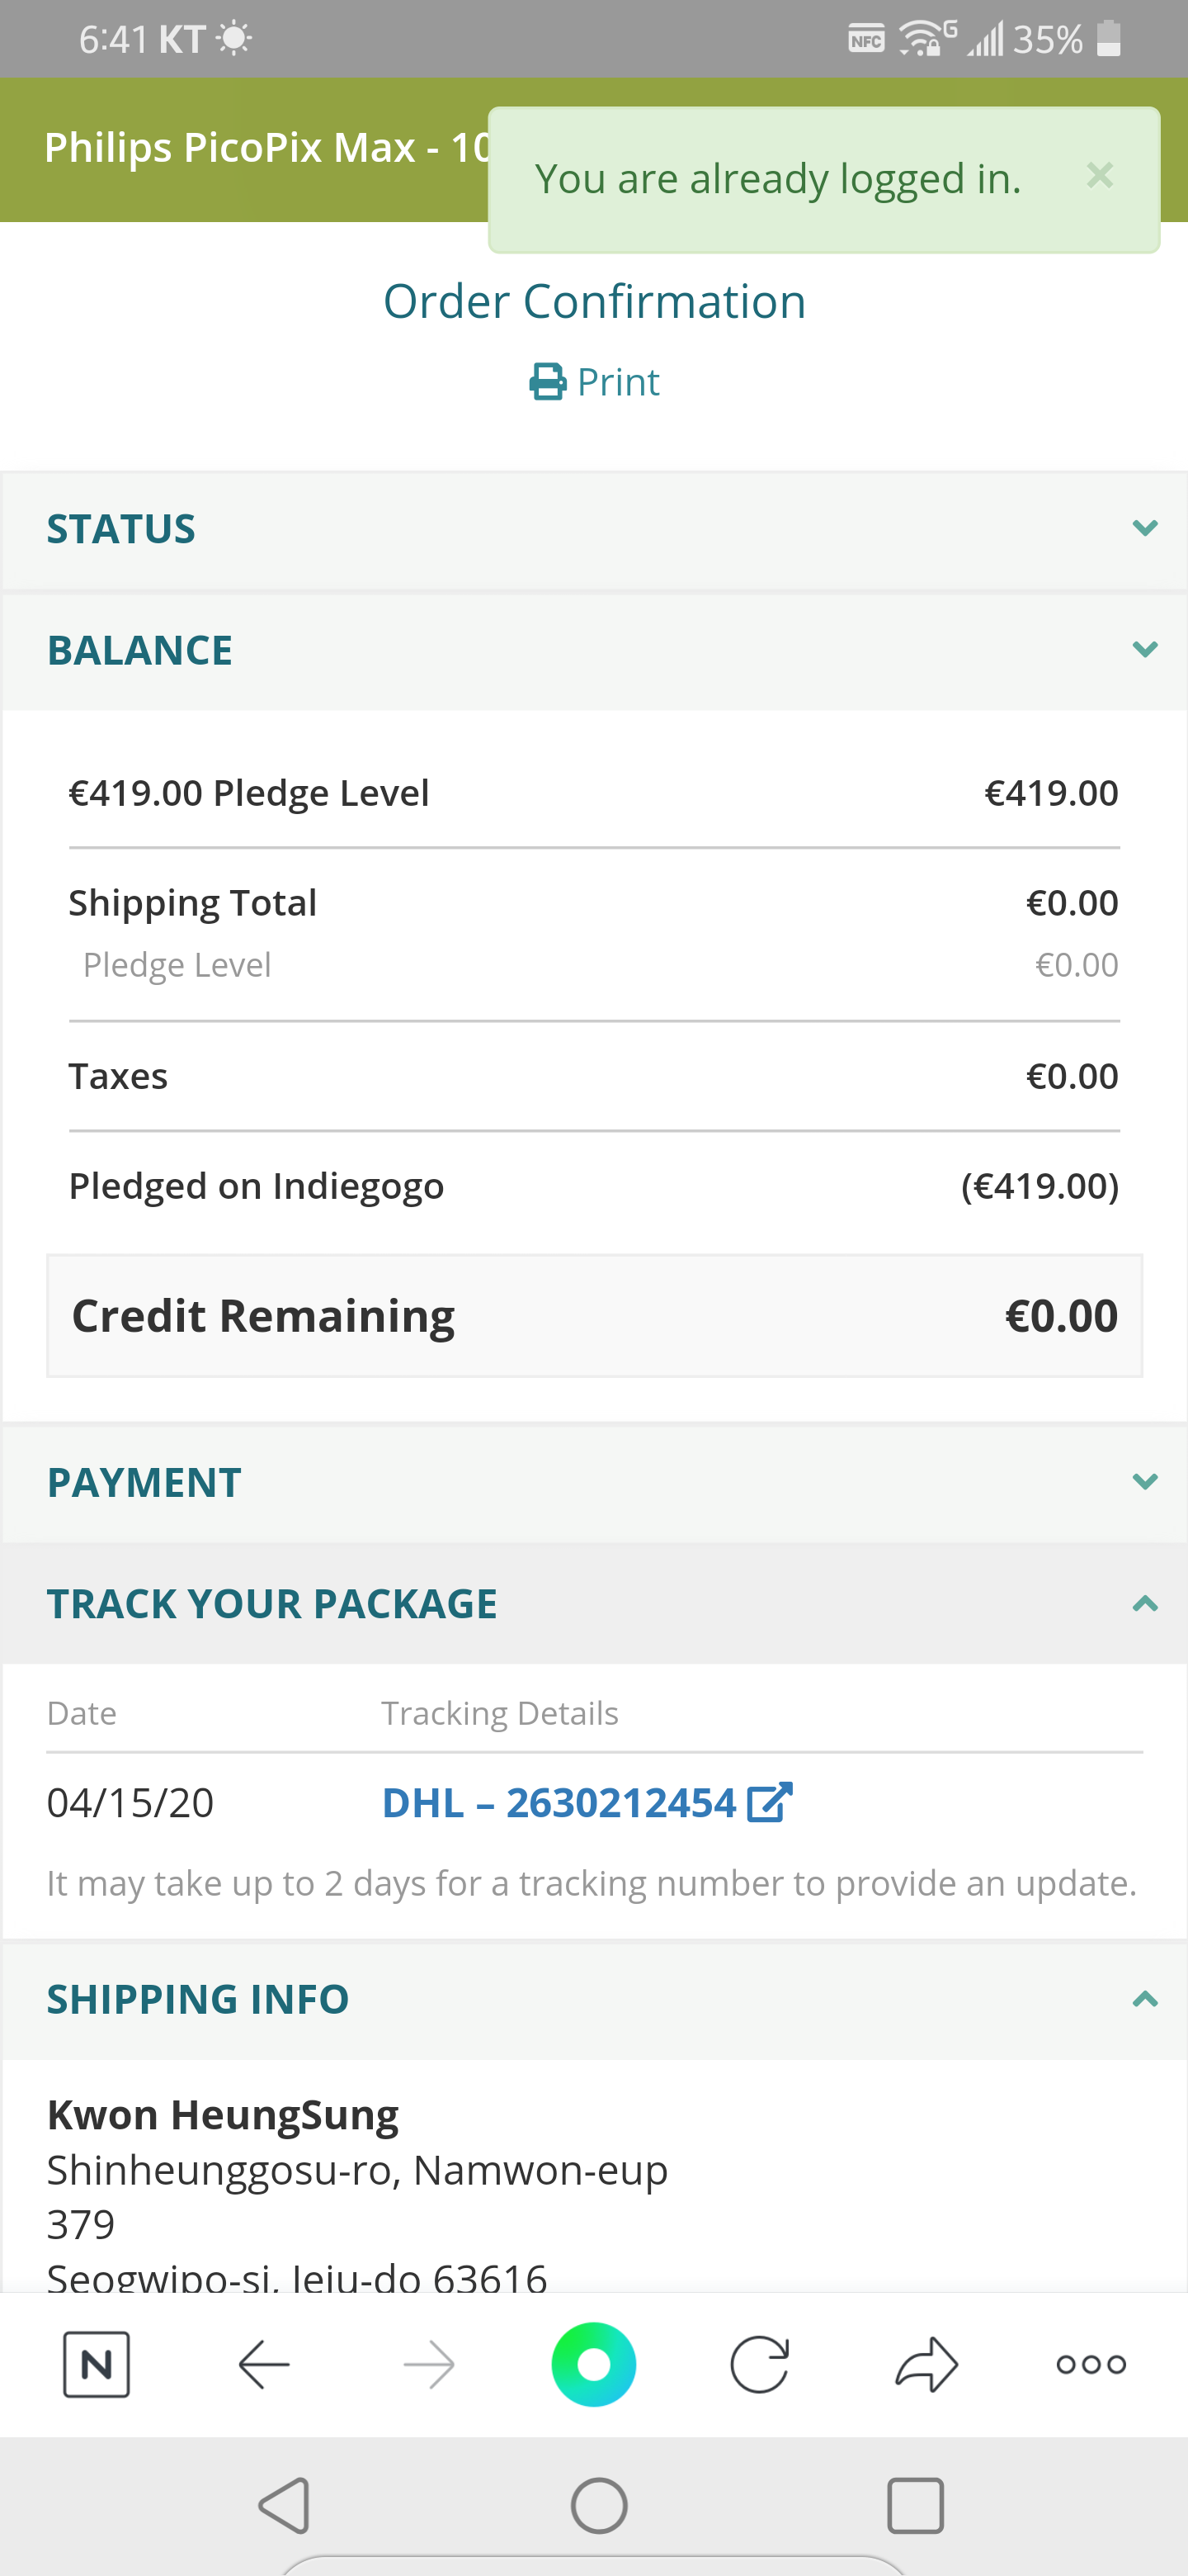Tap the printer icon
The height and width of the screenshot is (2576, 1188).
point(548,382)
